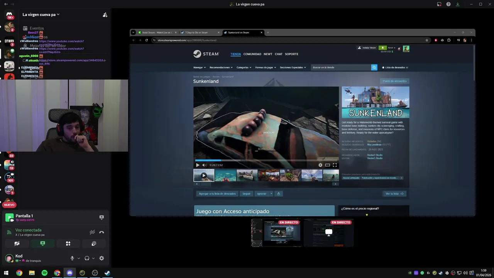
Task: Toggle noise suppression in voice panel
Action: [x=92, y=232]
